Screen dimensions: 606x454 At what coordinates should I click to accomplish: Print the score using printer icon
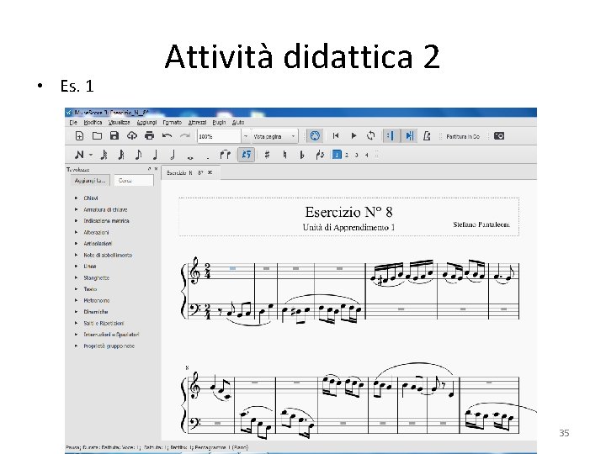(x=149, y=136)
